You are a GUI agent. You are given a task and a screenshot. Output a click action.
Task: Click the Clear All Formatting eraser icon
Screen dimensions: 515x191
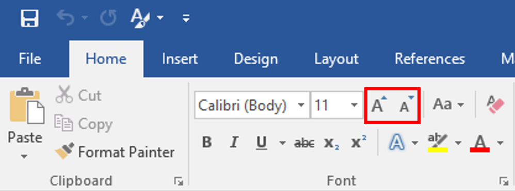[x=495, y=105]
